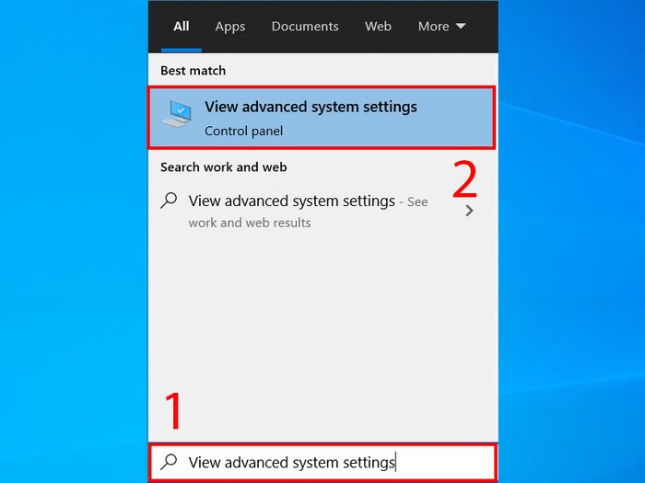Image resolution: width=645 pixels, height=483 pixels.
Task: Click the 'work and web results' subtext
Action: (250, 223)
